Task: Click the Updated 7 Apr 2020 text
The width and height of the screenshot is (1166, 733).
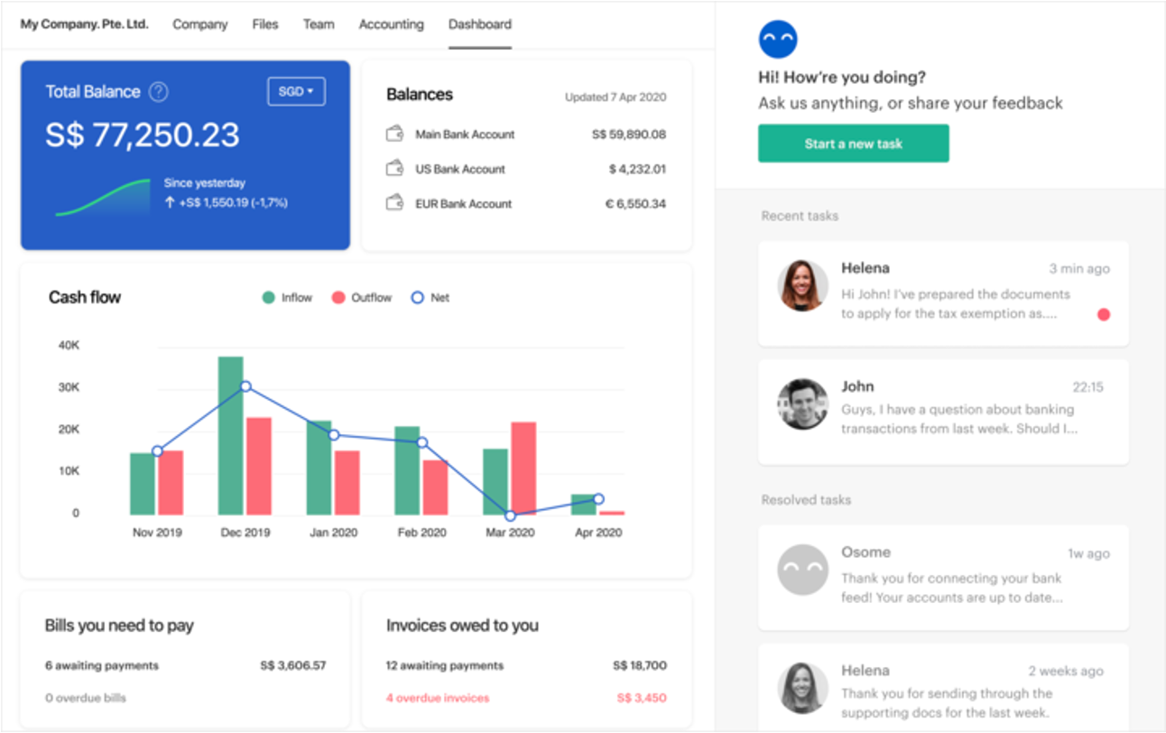Action: [615, 97]
